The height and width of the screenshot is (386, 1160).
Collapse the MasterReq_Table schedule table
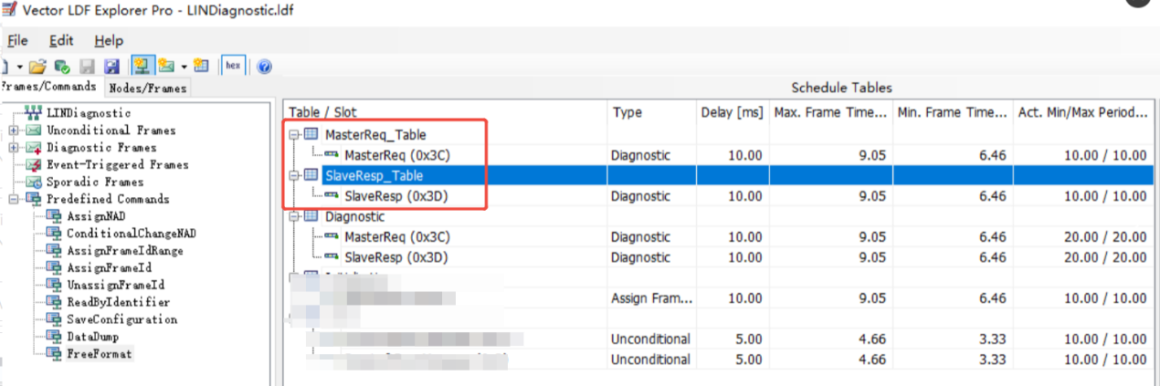click(x=294, y=135)
